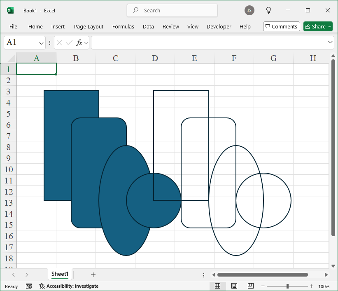
Task: Click the Comments button
Action: point(281,26)
